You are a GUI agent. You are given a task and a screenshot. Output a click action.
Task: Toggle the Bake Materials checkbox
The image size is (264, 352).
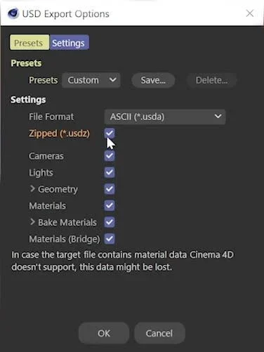tap(110, 222)
